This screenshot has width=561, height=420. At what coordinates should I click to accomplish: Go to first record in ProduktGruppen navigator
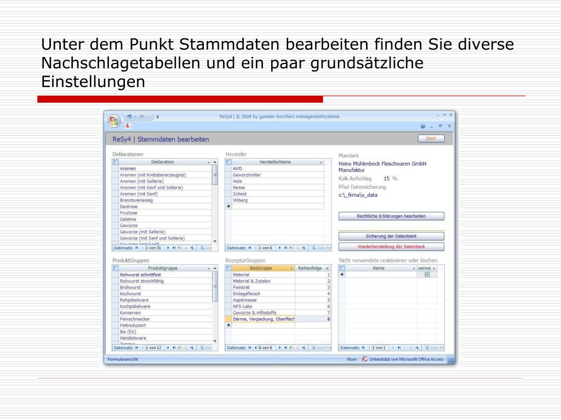tap(136, 347)
